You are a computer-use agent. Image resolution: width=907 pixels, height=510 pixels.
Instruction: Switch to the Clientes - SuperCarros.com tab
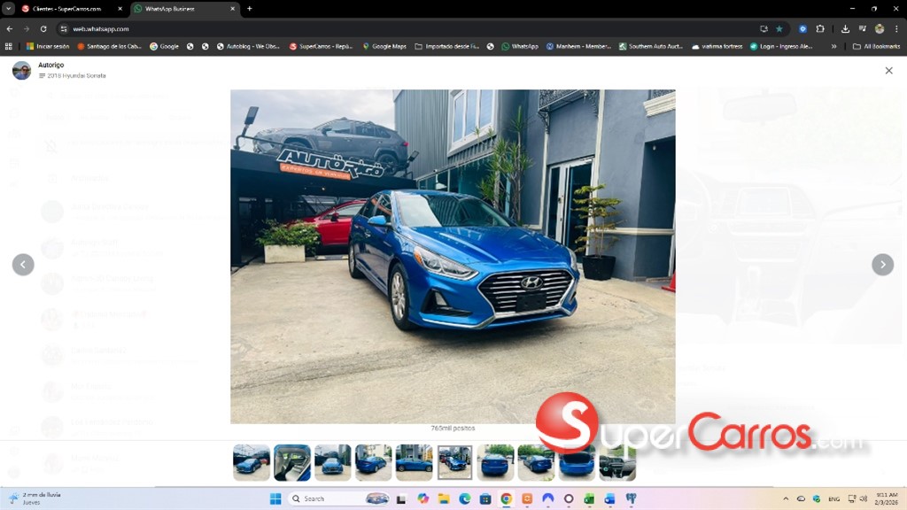[x=66, y=9]
